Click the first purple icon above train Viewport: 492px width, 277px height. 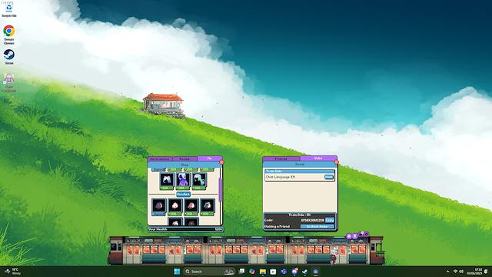pos(349,236)
